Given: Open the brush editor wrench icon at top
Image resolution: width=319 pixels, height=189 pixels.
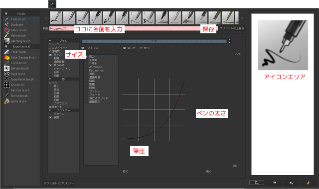Looking at the screenshot, I should point(52,4).
